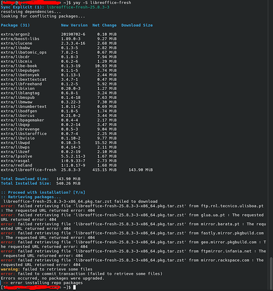Click the 'extra/libabw' package name
Viewport: 273px width, 291px height.
click(x=15, y=48)
